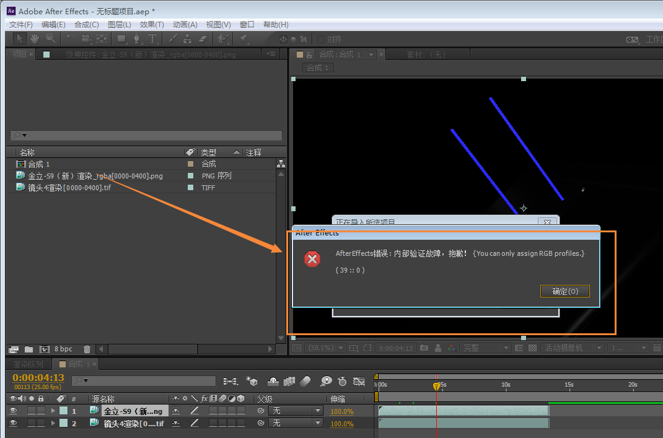Screen dimensions: 663x438
Task: Select the Pan Behind anchor point tool
Action: (x=102, y=39)
